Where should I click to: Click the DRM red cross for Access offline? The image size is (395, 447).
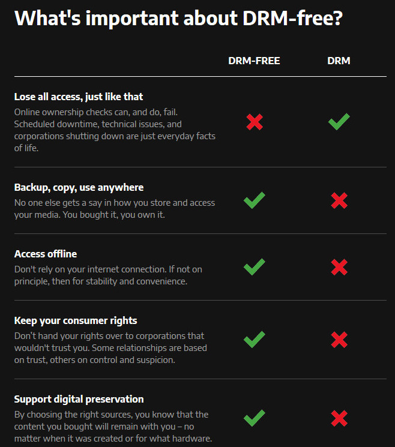tap(339, 267)
